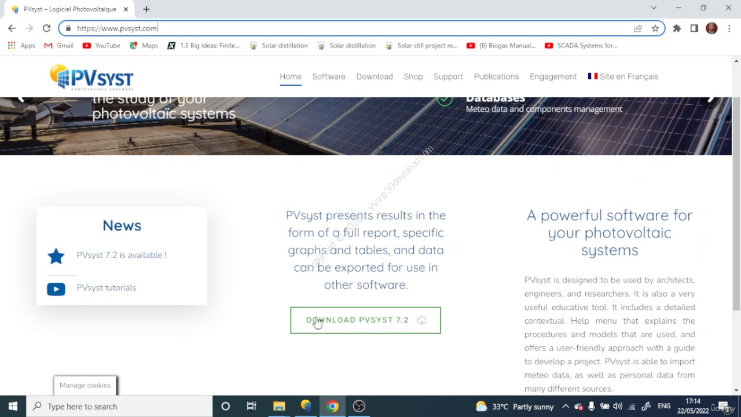Open the taskbar clock showing 17:14
The height and width of the screenshot is (417, 741).
click(x=694, y=406)
